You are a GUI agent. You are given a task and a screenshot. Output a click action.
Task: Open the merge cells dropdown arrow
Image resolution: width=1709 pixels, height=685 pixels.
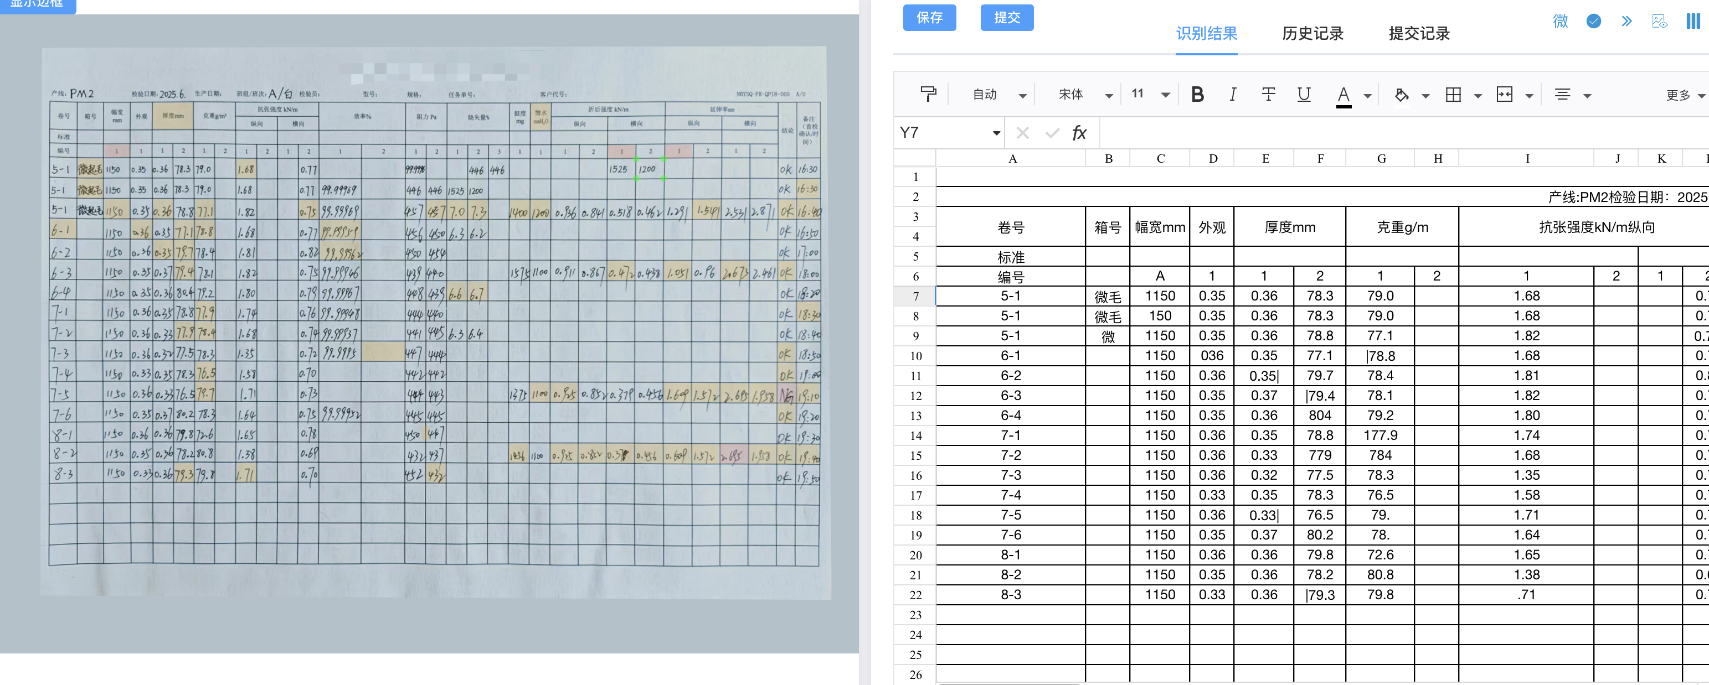tap(1529, 96)
